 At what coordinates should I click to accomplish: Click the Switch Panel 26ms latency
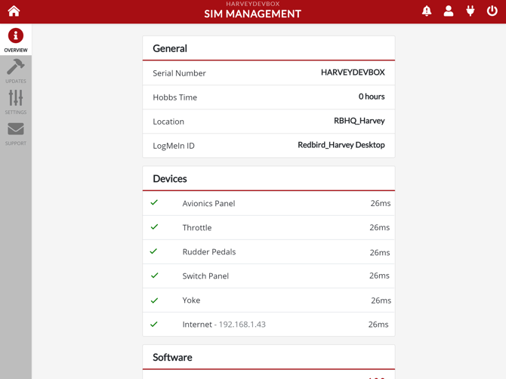(379, 276)
